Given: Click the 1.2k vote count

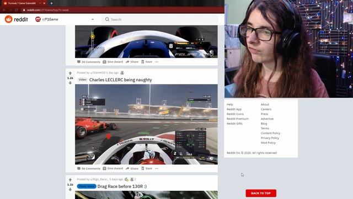Looking at the screenshot, I should point(70,78).
